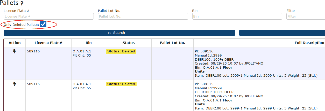
Task: Uncheck the Only Deleted Pallets checkbox
Action: tap(43, 25)
